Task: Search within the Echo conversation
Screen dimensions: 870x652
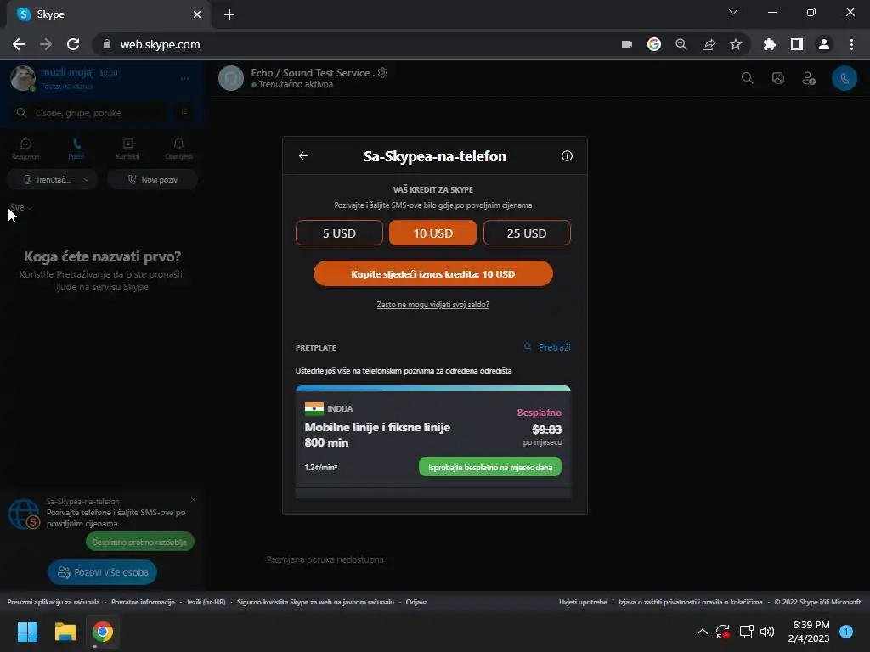Action: (748, 78)
